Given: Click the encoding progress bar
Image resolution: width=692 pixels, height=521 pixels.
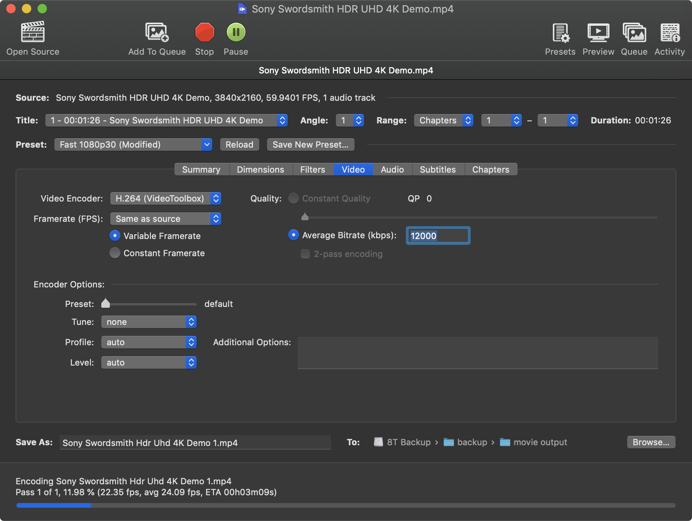Looking at the screenshot, I should coord(346,505).
